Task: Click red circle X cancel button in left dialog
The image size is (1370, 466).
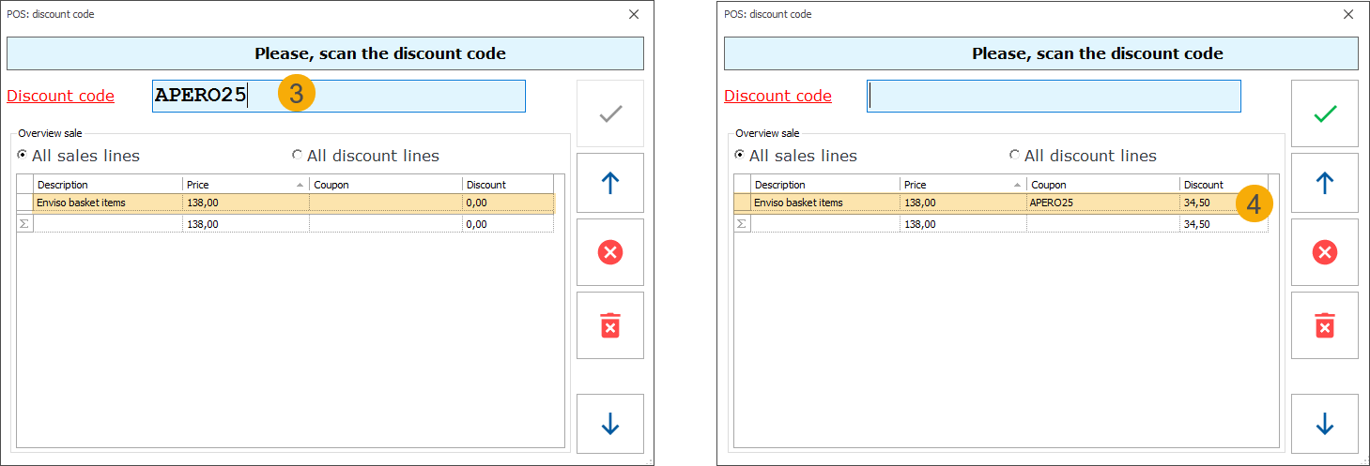Action: 609,252
